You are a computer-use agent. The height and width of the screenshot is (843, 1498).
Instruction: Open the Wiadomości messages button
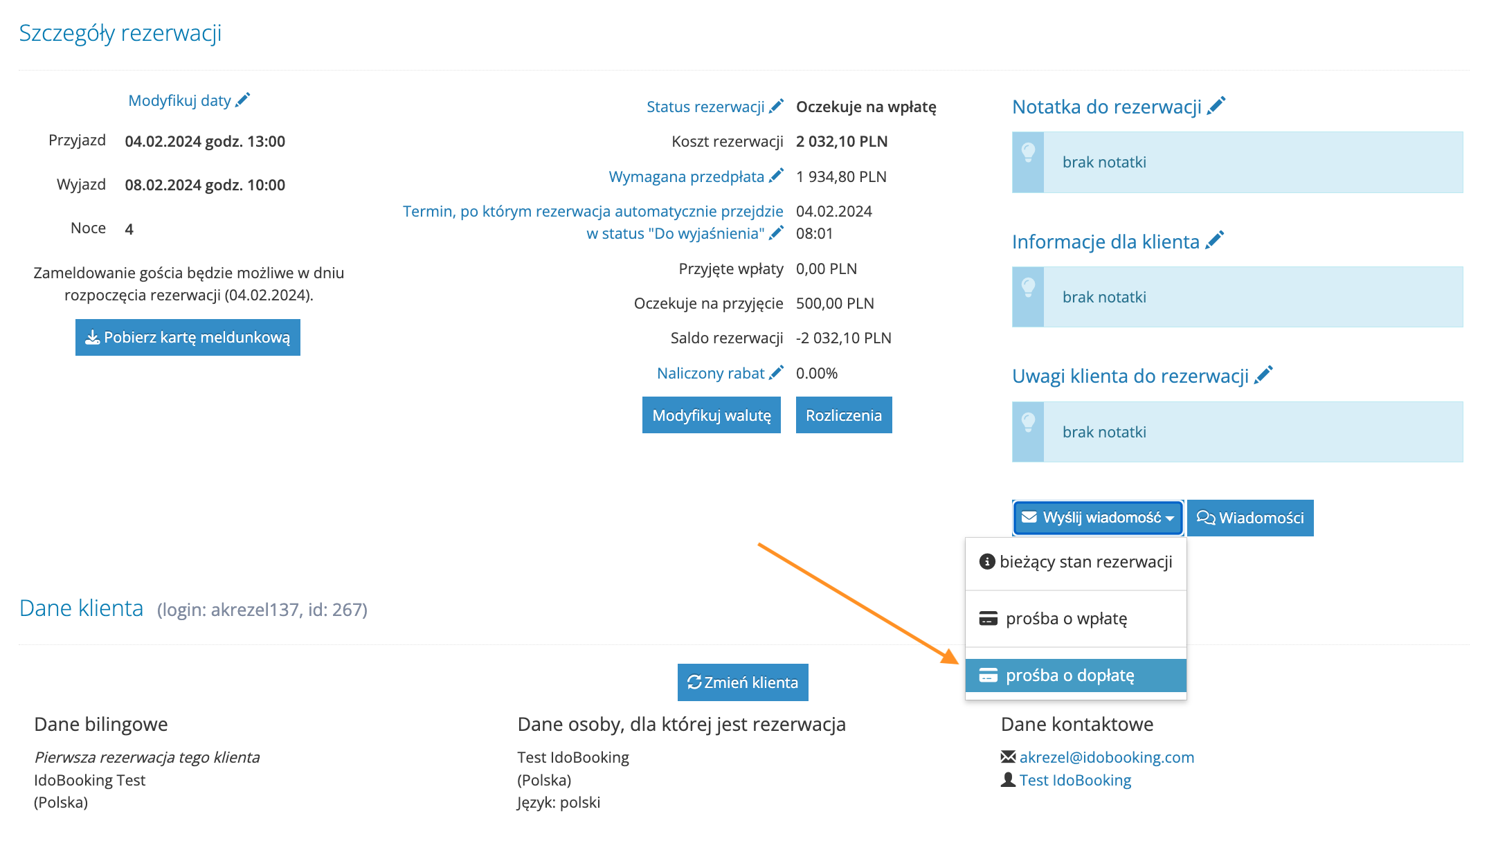point(1250,518)
